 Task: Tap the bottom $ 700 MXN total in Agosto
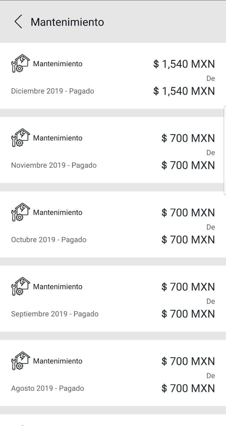pos(188,388)
